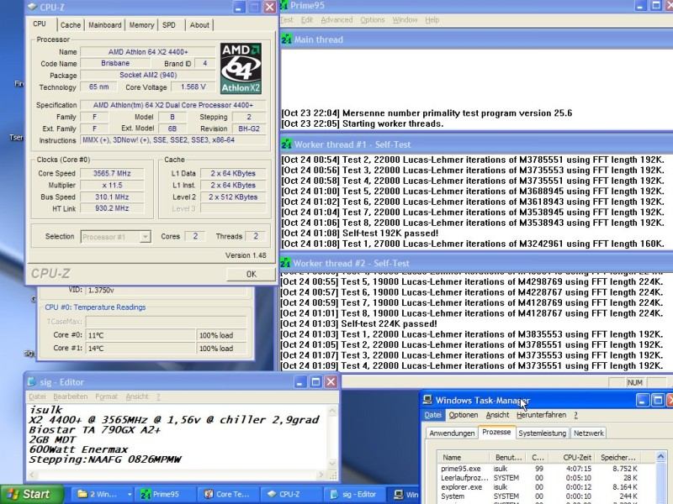The image size is (673, 504).
Task: Open the Edit menu in Prime95
Action: [x=306, y=20]
